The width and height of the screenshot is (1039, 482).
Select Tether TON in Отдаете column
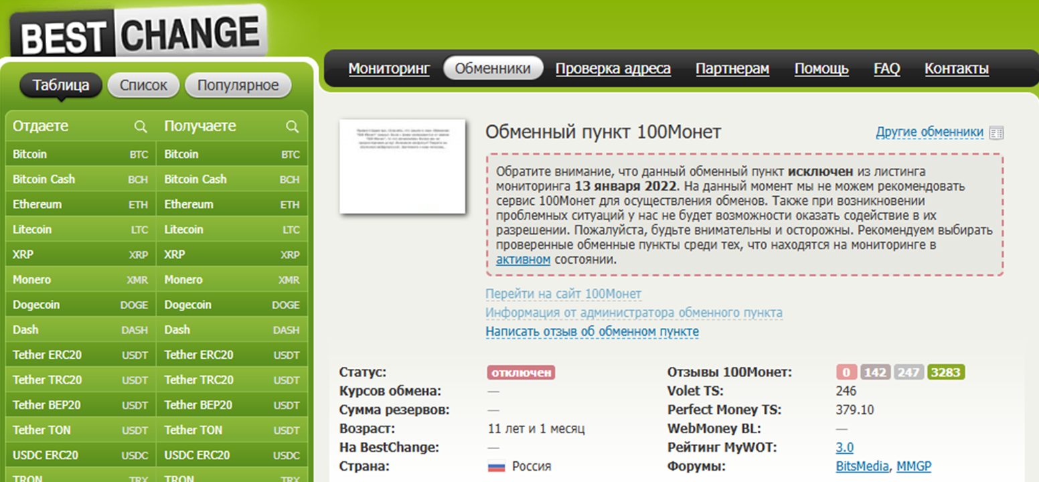(80, 430)
